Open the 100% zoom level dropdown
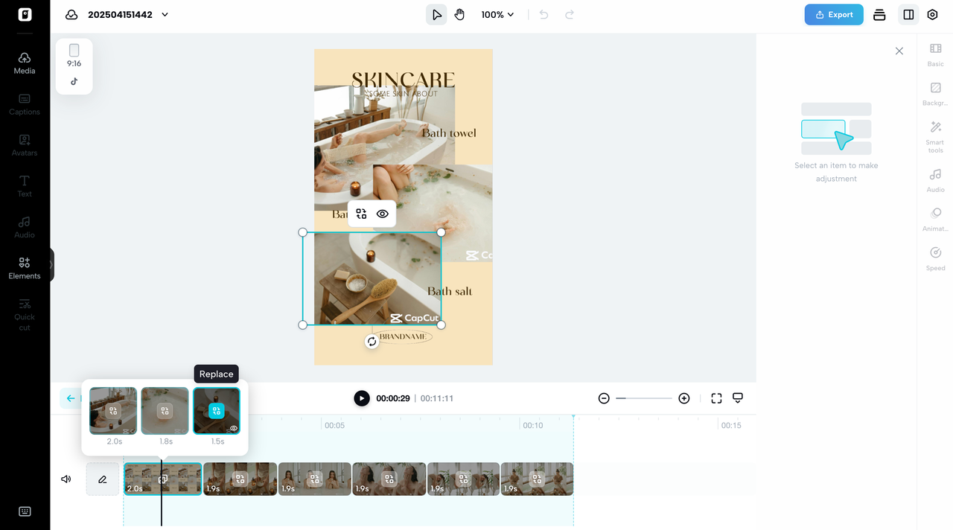 click(x=497, y=14)
